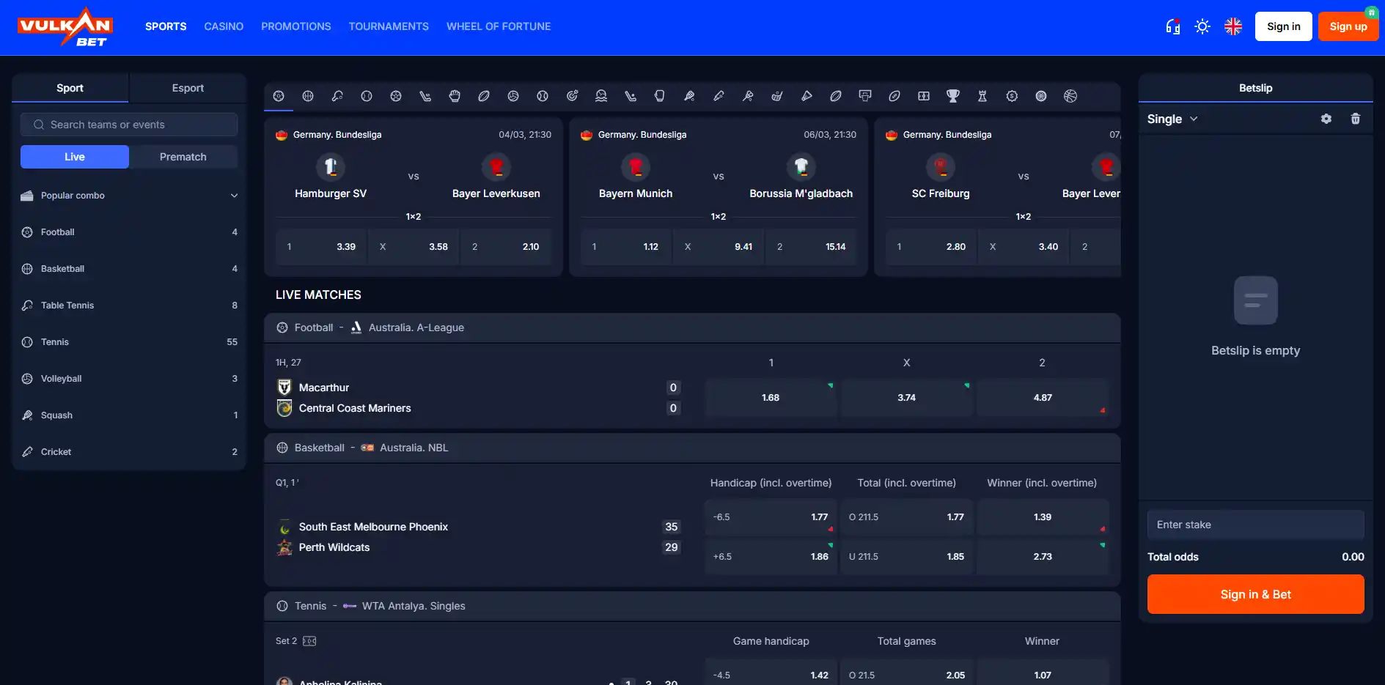Switch to Live mode
Image resolution: width=1385 pixels, height=685 pixels.
tap(75, 157)
